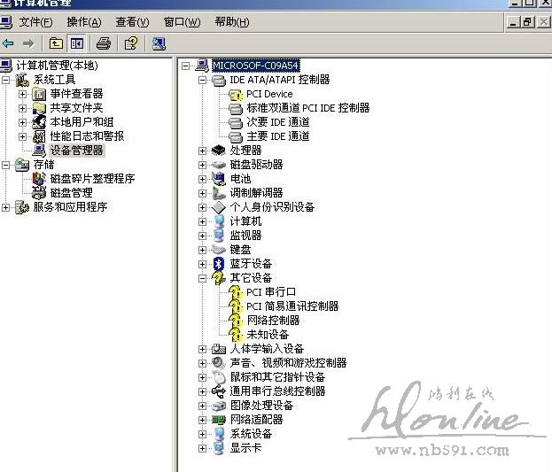
Task: Click the Back arrow toolbar button
Action: pyautogui.click(x=8, y=43)
